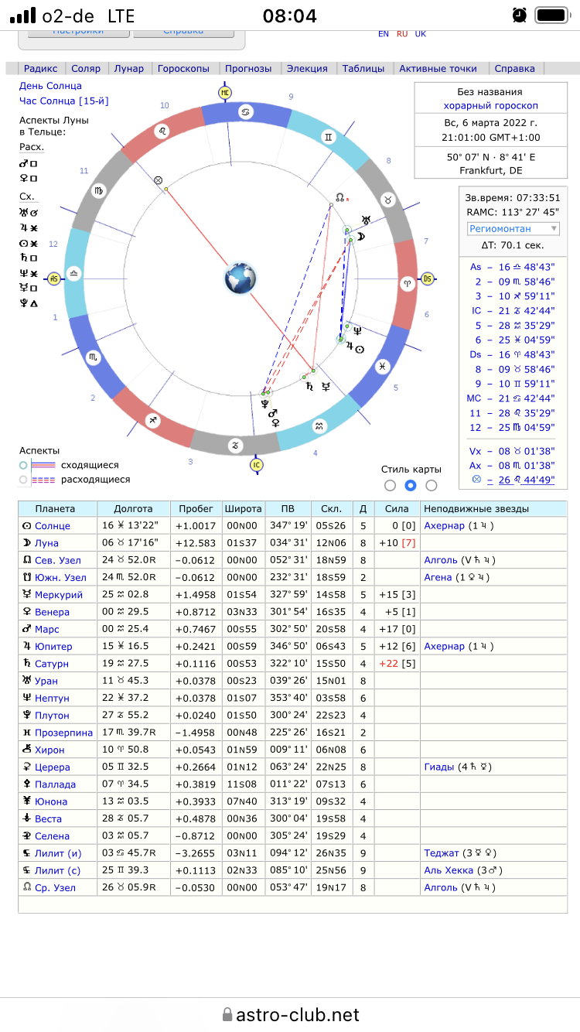The height and width of the screenshot is (1032, 580).
Task: Select the Pisces sign on zodiac ring
Action: click(382, 365)
